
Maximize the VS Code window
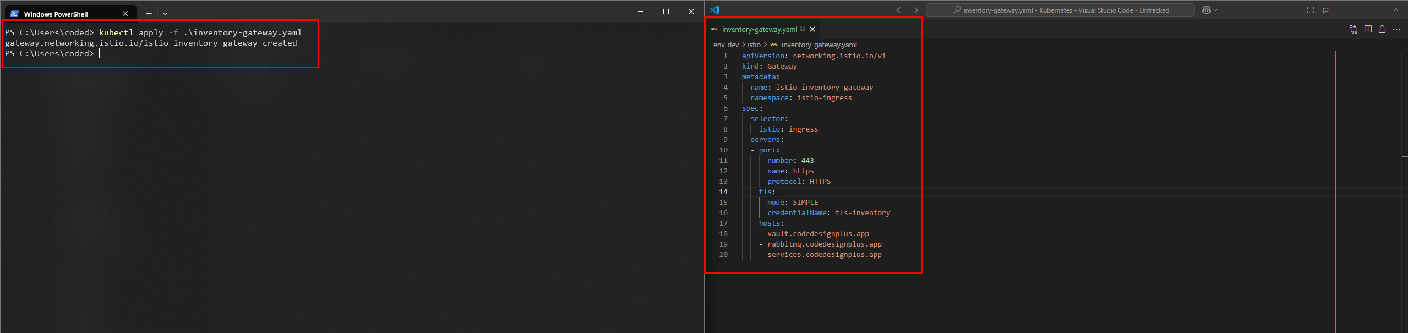1371,10
